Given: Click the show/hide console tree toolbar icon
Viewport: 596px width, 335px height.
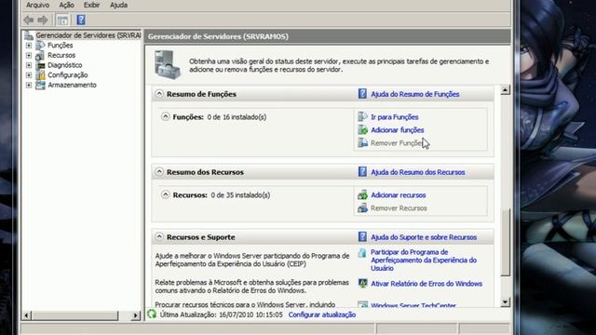Looking at the screenshot, I should [62, 20].
